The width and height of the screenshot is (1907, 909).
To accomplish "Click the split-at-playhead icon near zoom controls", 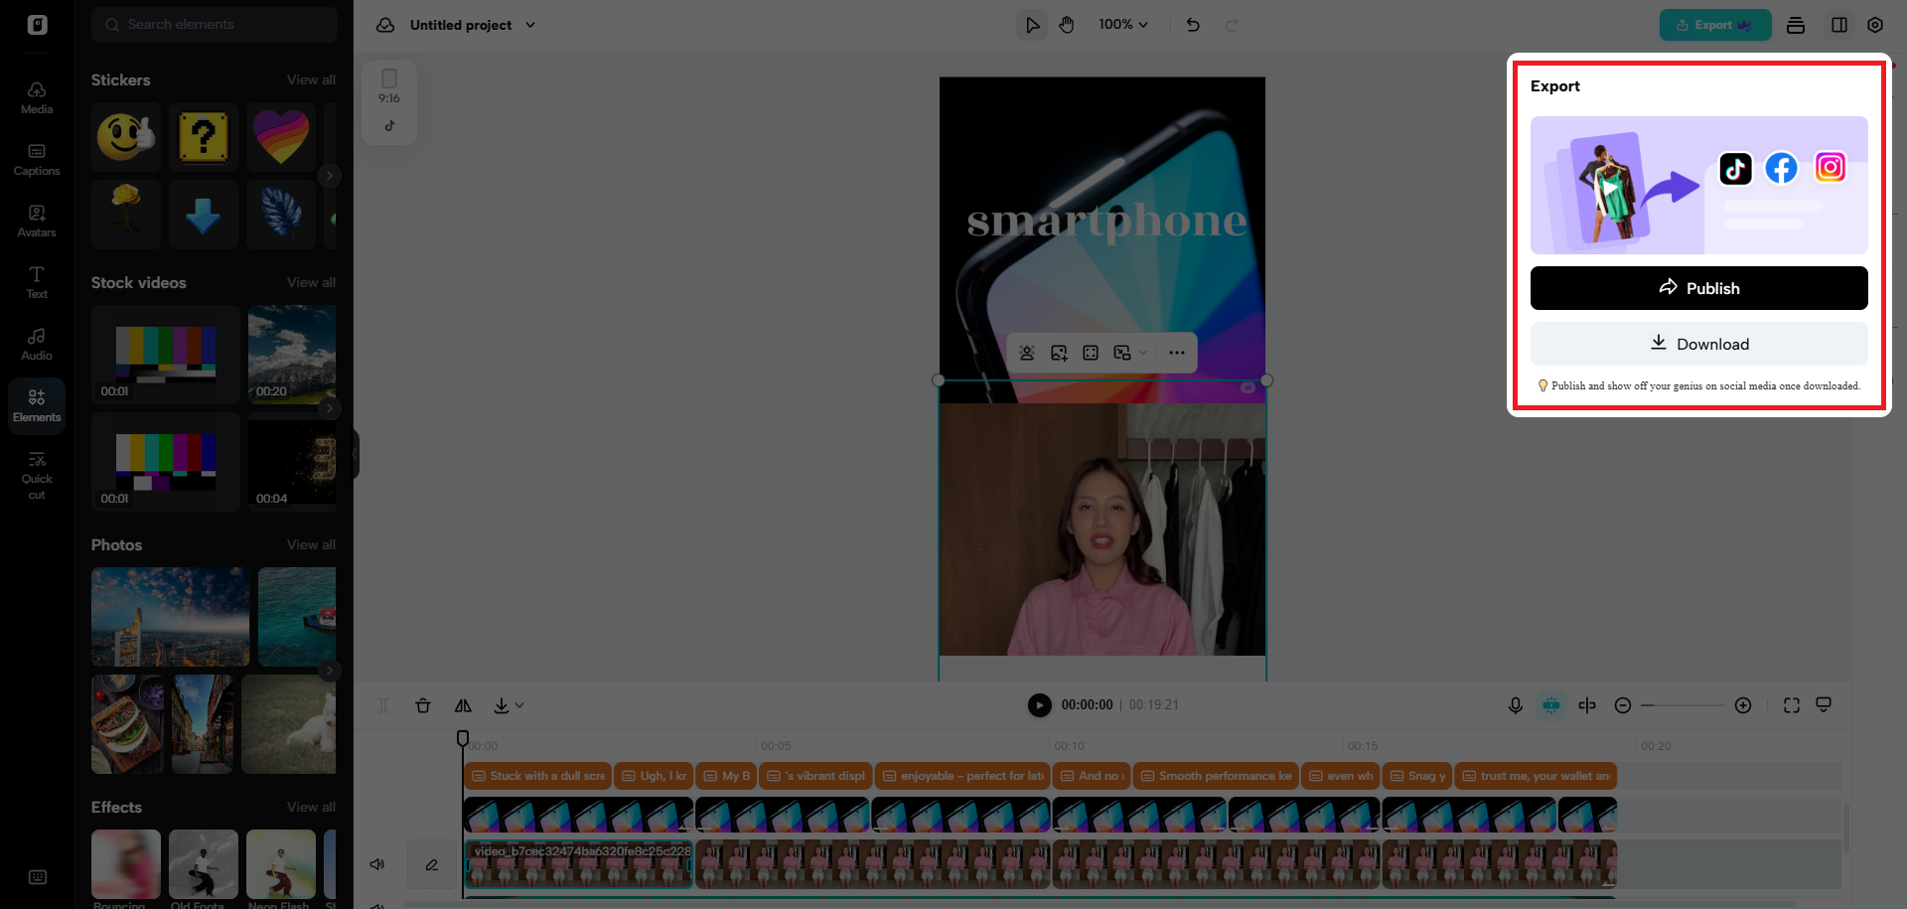I will (1587, 705).
